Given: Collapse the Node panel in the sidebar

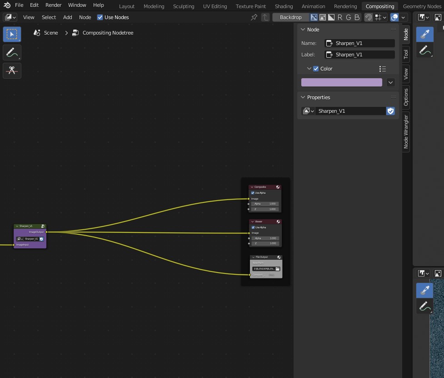Looking at the screenshot, I should click(303, 30).
